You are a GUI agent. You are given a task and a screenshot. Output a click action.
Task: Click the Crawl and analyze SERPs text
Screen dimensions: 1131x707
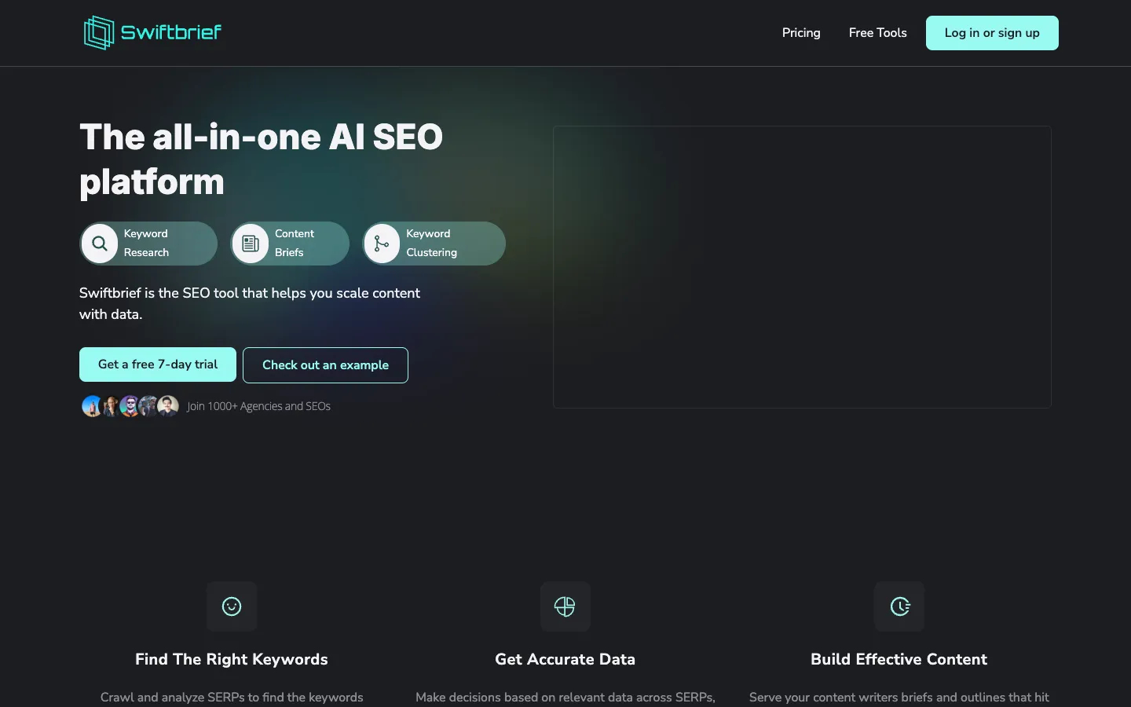coord(232,698)
